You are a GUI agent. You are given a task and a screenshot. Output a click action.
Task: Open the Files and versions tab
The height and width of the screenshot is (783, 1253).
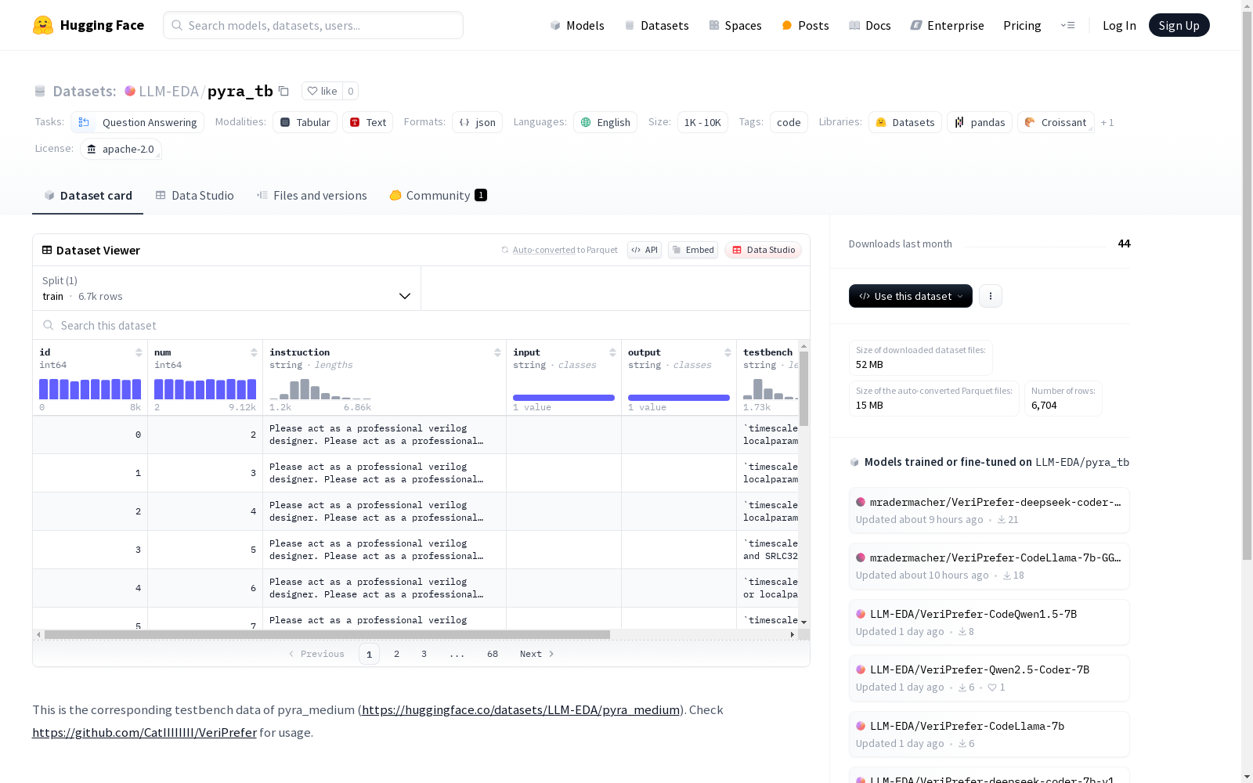(312, 196)
